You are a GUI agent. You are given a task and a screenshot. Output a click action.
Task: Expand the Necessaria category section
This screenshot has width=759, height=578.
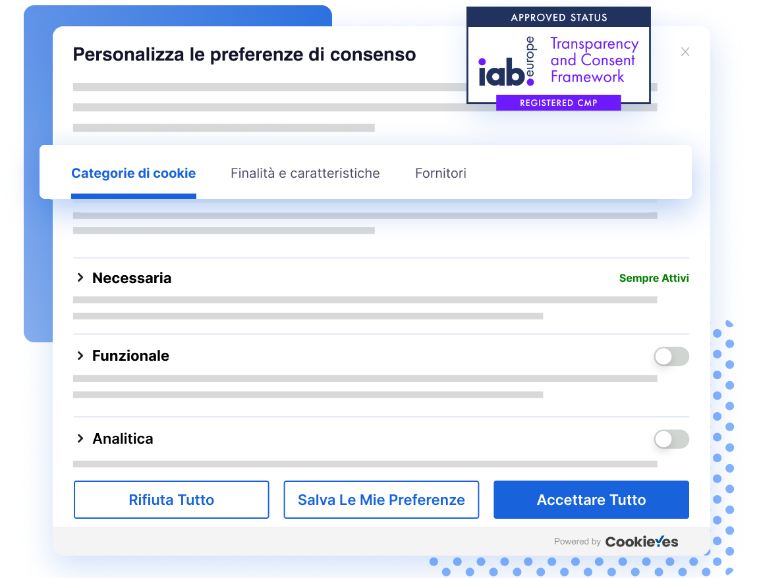coord(132,278)
